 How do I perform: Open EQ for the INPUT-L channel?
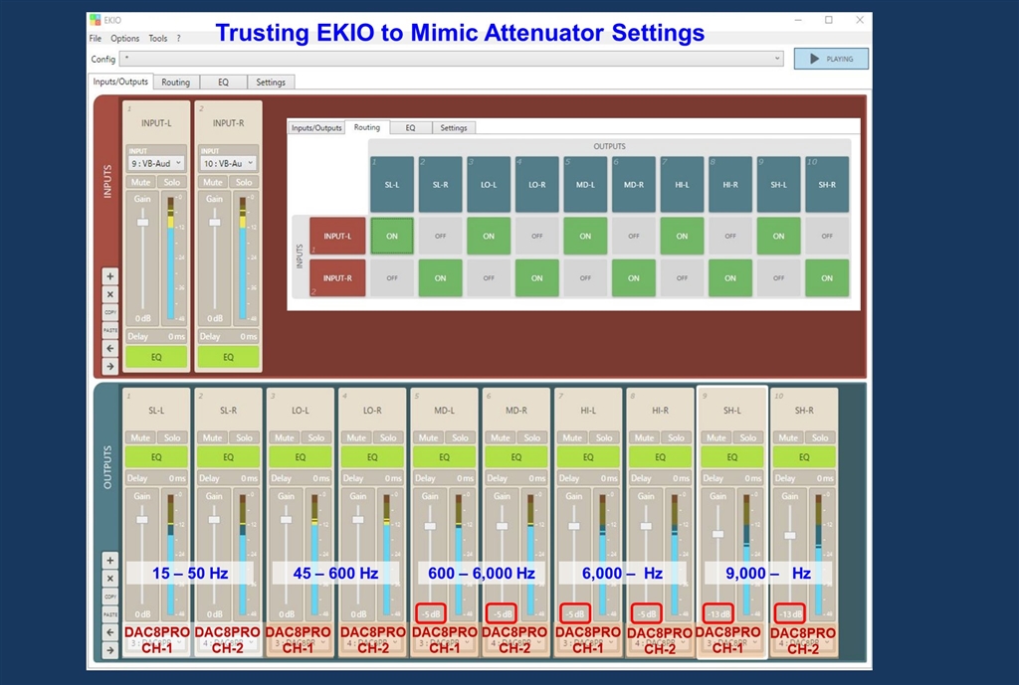click(x=156, y=357)
